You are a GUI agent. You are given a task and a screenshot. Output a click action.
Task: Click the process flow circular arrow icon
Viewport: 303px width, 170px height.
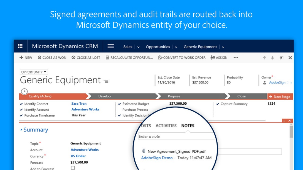point(24,91)
